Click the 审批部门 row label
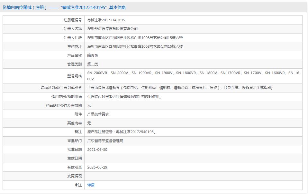The width and height of the screenshot is (308, 194). (x=75, y=141)
